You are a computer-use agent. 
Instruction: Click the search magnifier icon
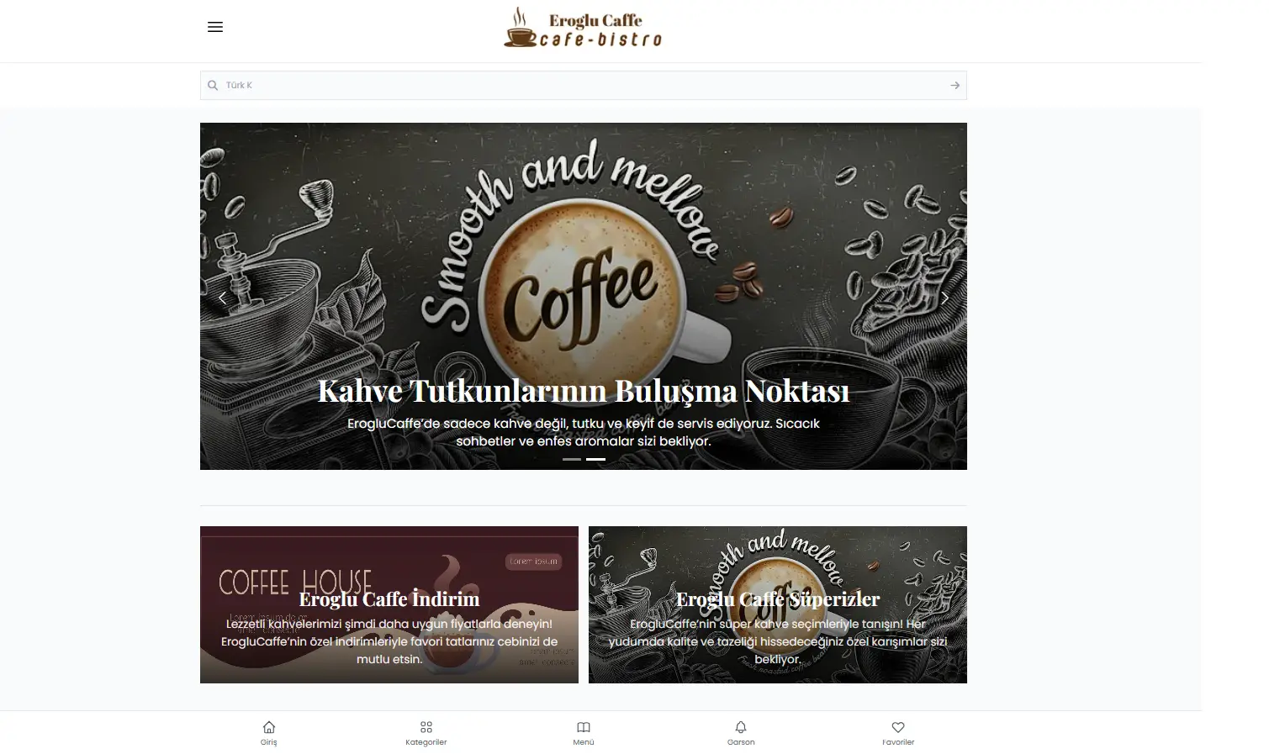click(x=213, y=85)
